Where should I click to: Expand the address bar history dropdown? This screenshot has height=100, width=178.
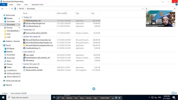(x=143, y=9)
